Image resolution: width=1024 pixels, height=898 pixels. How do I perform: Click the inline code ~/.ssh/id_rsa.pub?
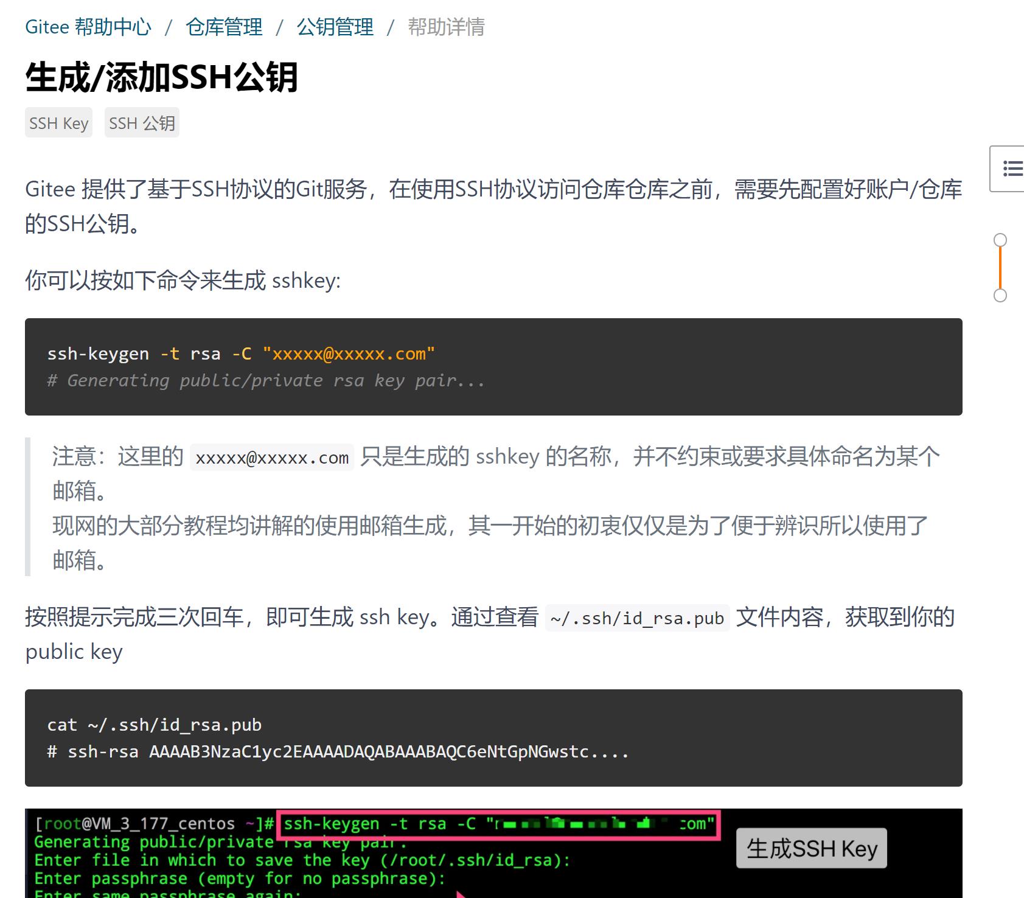pos(637,619)
